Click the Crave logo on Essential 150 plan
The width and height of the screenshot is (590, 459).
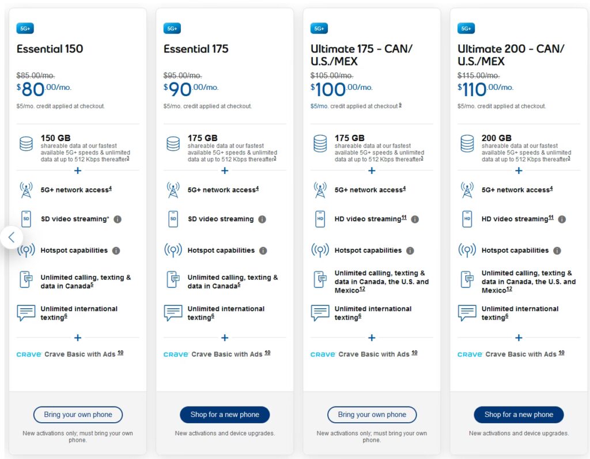coord(29,354)
